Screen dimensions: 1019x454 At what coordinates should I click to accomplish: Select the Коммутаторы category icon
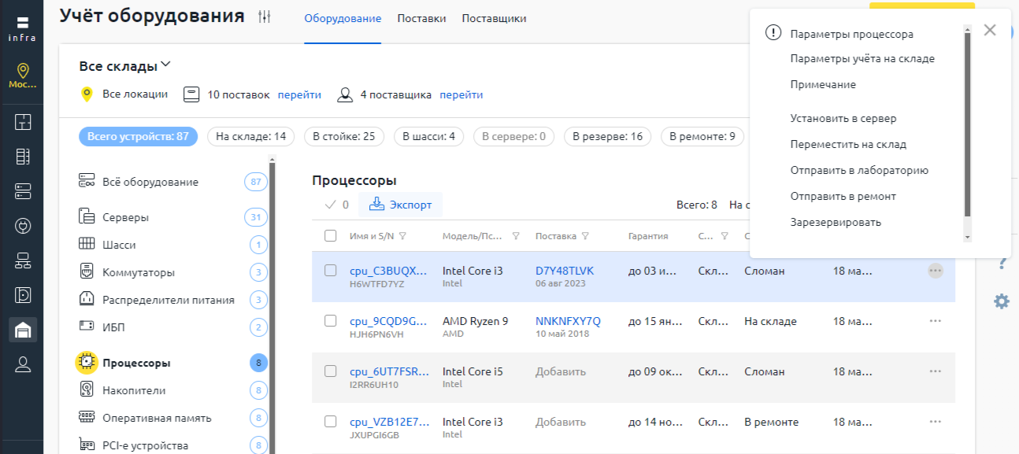pos(87,272)
